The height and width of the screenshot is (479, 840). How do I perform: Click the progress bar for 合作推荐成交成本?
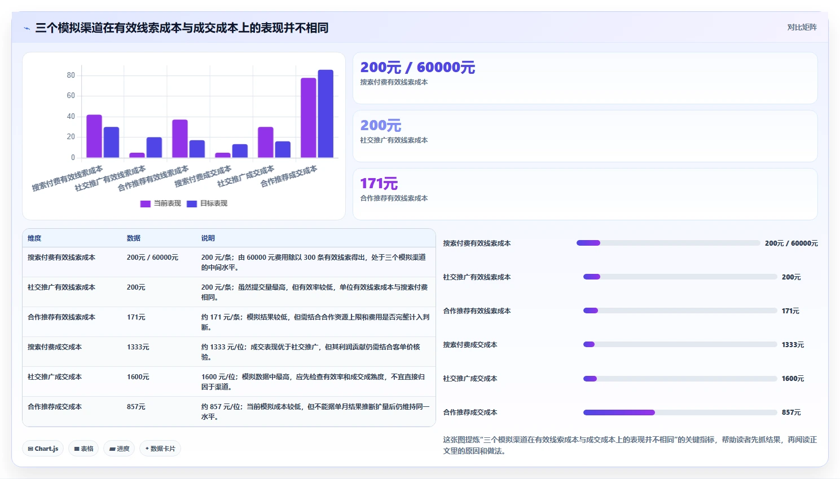(680, 413)
